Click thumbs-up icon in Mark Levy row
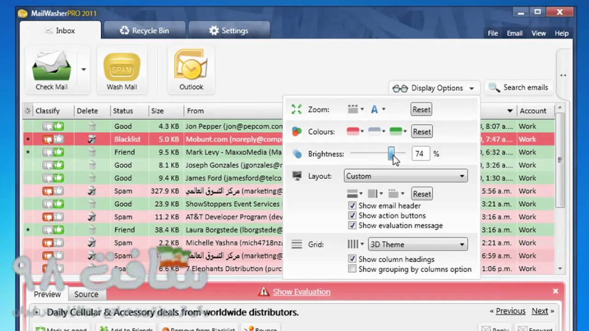 tap(59, 152)
